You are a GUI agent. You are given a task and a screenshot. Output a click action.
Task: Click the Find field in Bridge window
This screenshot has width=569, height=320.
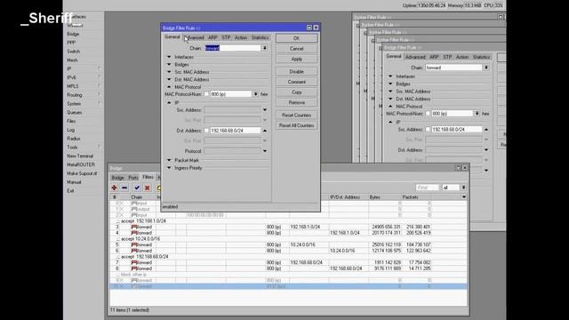[x=427, y=188]
